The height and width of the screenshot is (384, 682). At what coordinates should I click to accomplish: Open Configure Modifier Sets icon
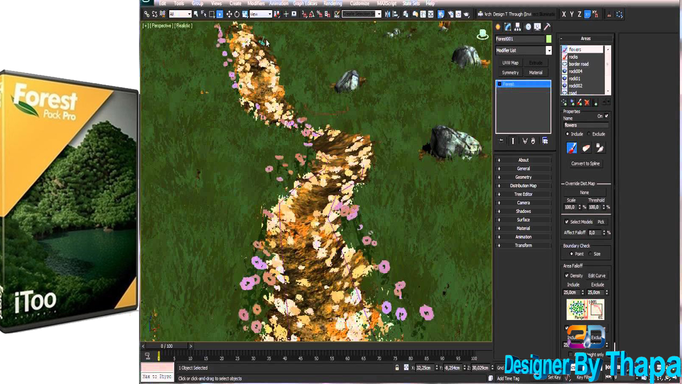pyautogui.click(x=545, y=141)
